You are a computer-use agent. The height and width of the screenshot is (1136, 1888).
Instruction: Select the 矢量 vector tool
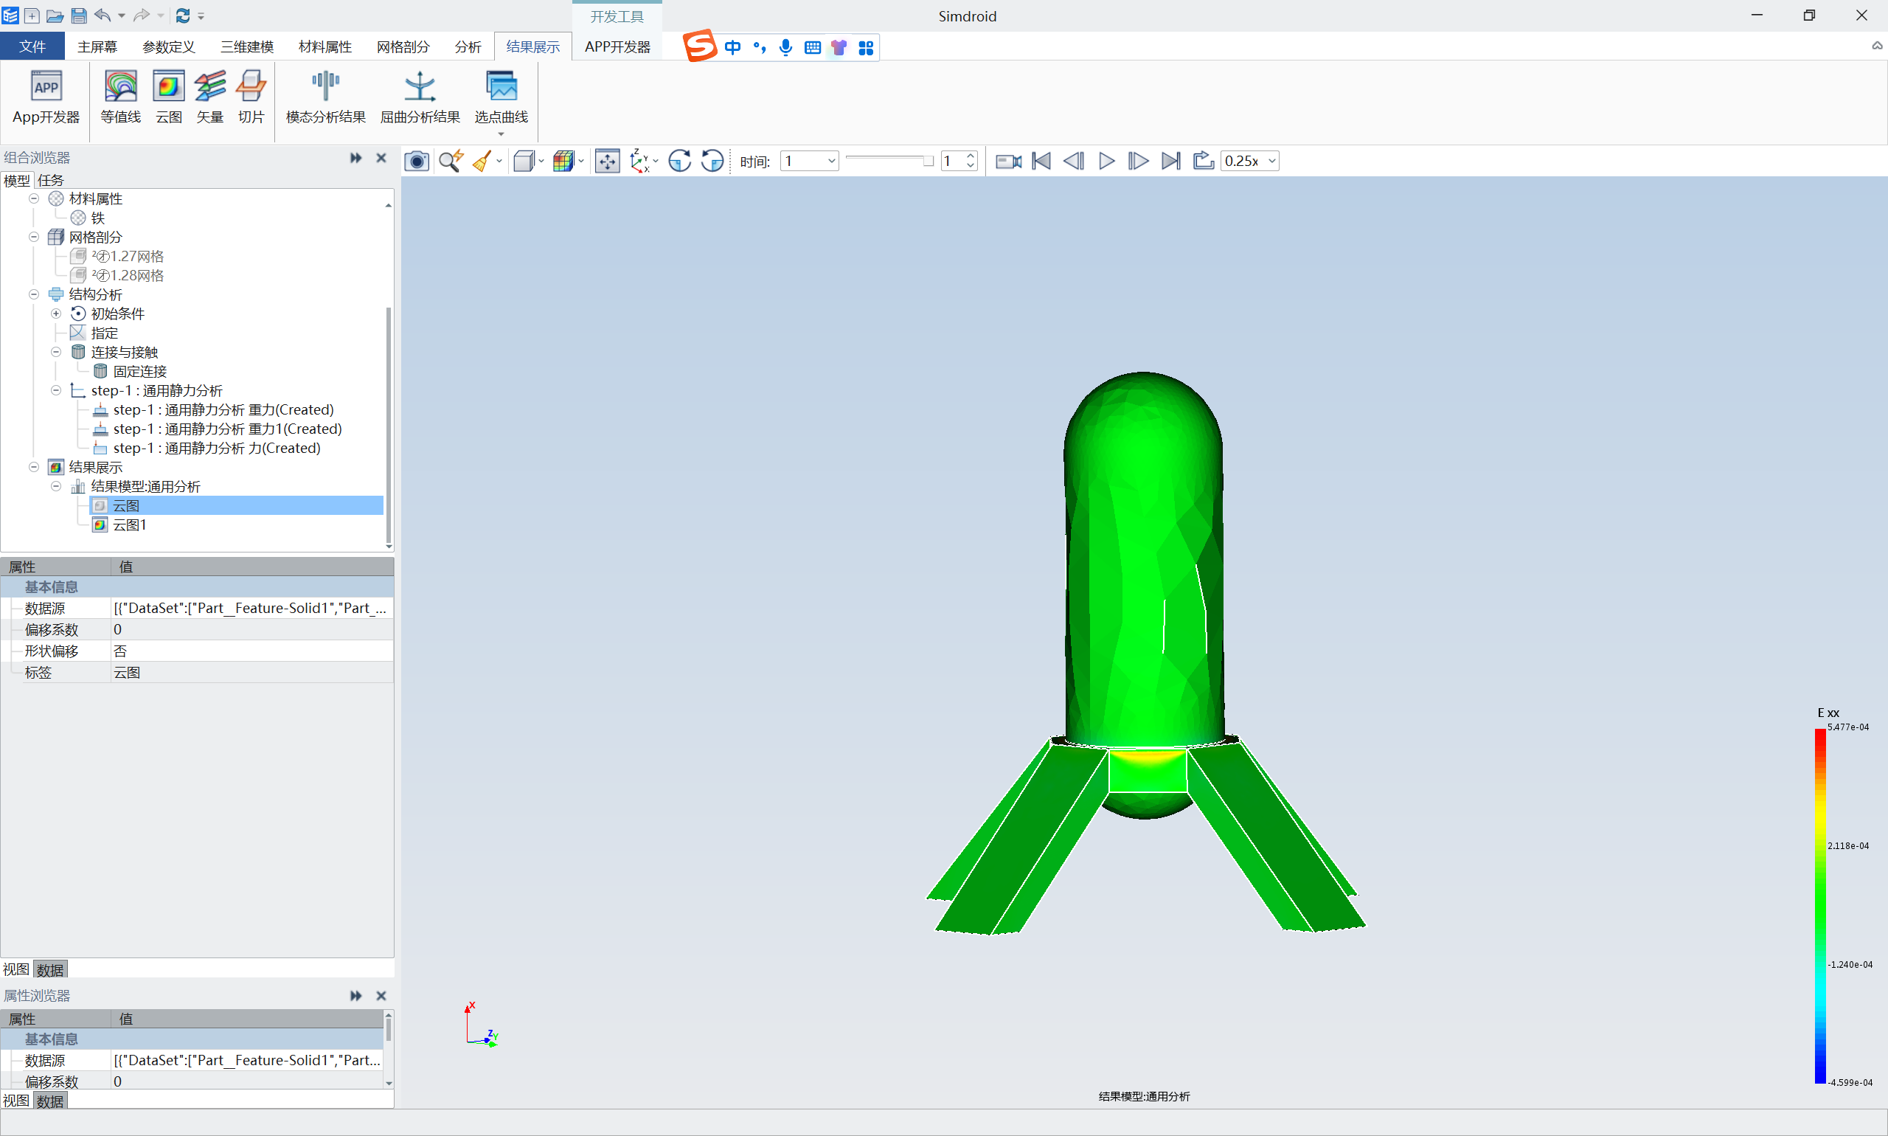pyautogui.click(x=209, y=97)
